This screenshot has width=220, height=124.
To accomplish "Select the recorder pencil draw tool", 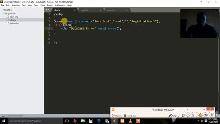I will click(x=170, y=116).
